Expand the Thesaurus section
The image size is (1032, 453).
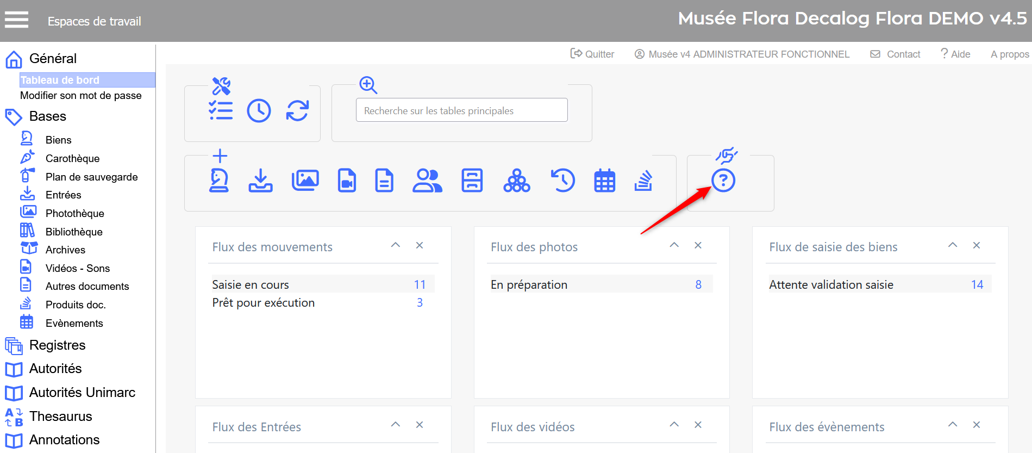[x=60, y=416]
